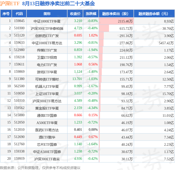Click the 序号 column header

click(x=6, y=13)
